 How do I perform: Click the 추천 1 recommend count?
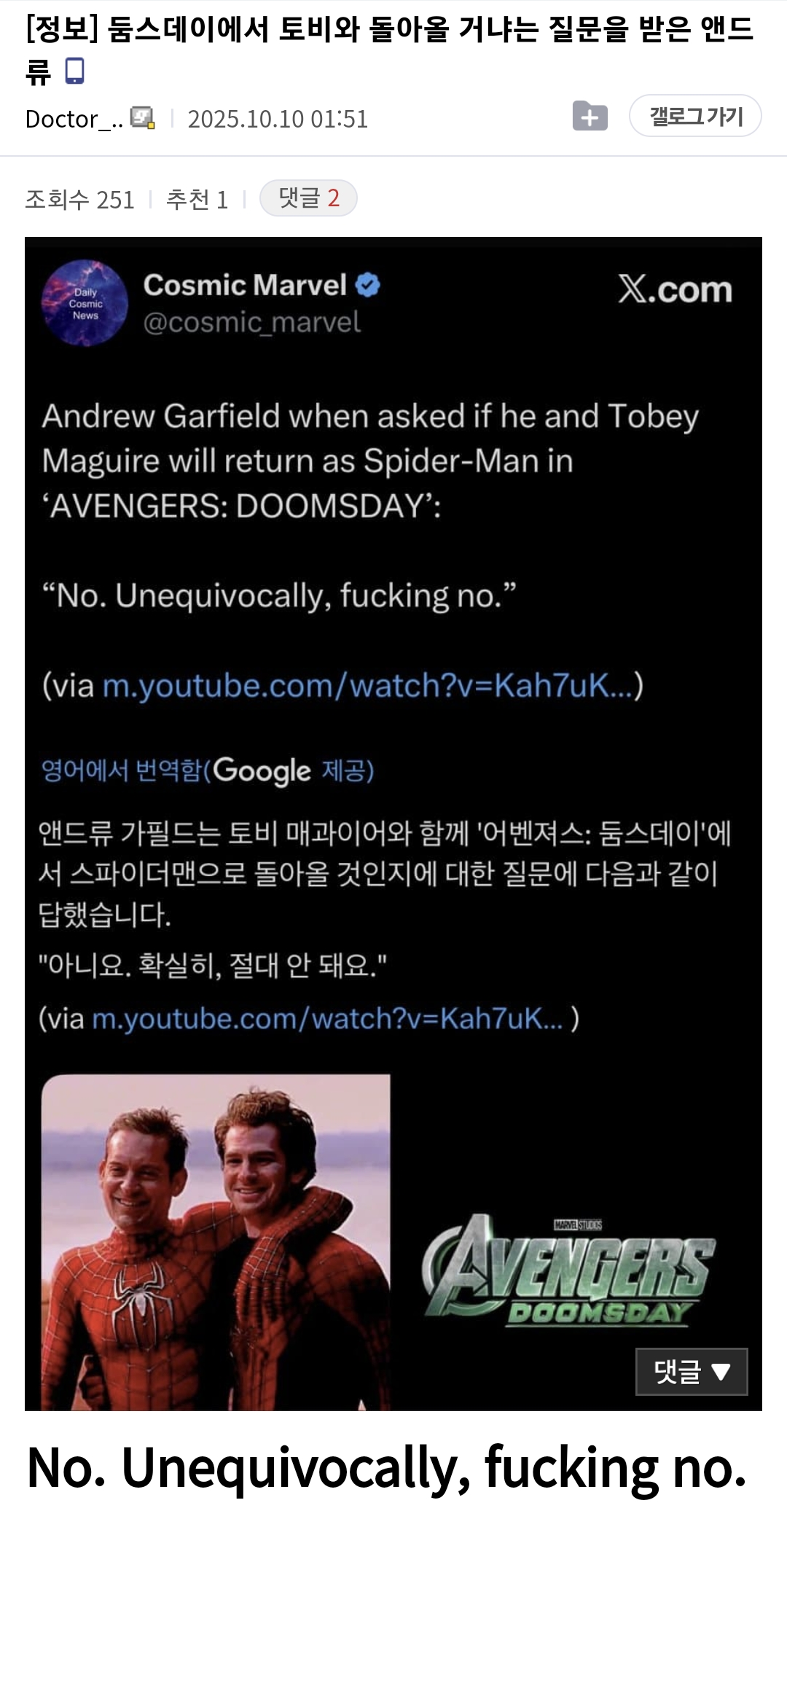click(x=197, y=199)
